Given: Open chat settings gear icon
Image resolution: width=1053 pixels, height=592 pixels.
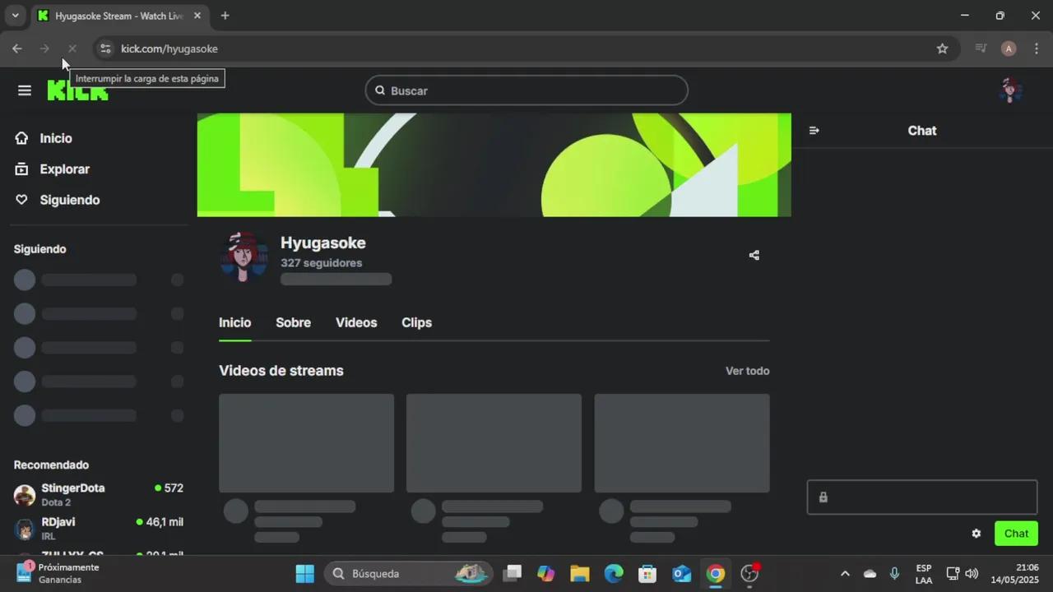Looking at the screenshot, I should click(x=976, y=534).
